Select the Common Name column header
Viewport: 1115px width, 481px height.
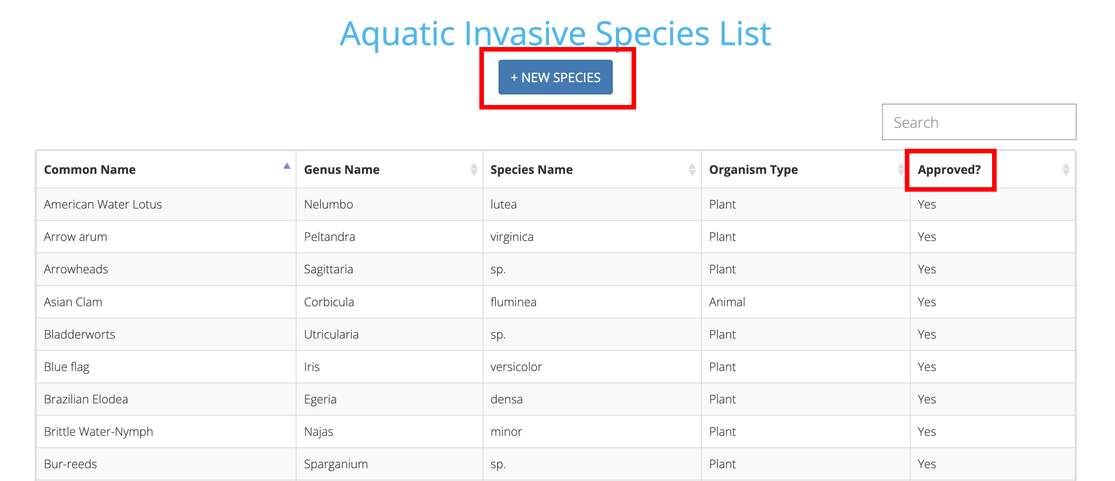tap(90, 170)
